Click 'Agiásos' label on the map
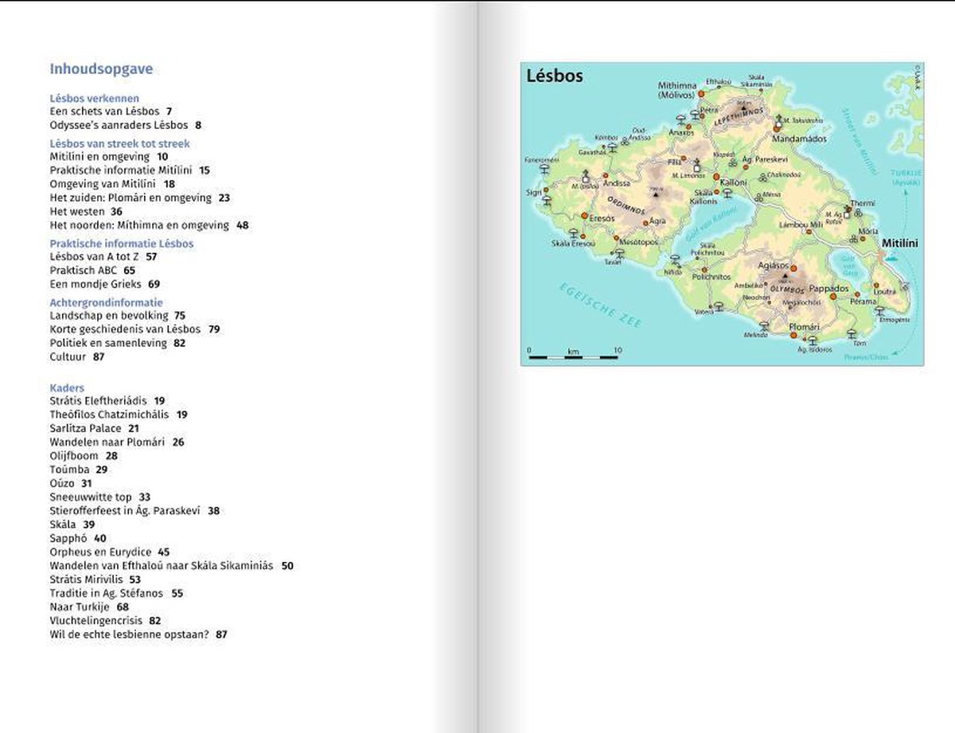Viewport: 955px width, 733px height. (x=774, y=266)
